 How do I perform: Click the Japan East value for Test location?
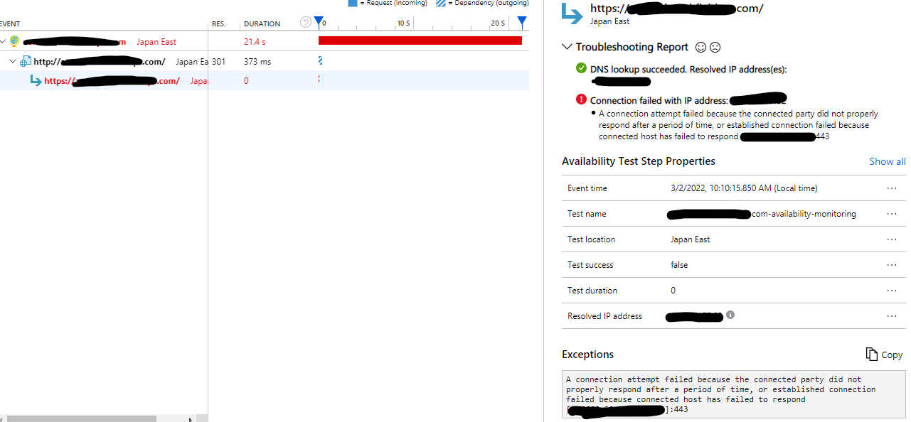pos(690,239)
